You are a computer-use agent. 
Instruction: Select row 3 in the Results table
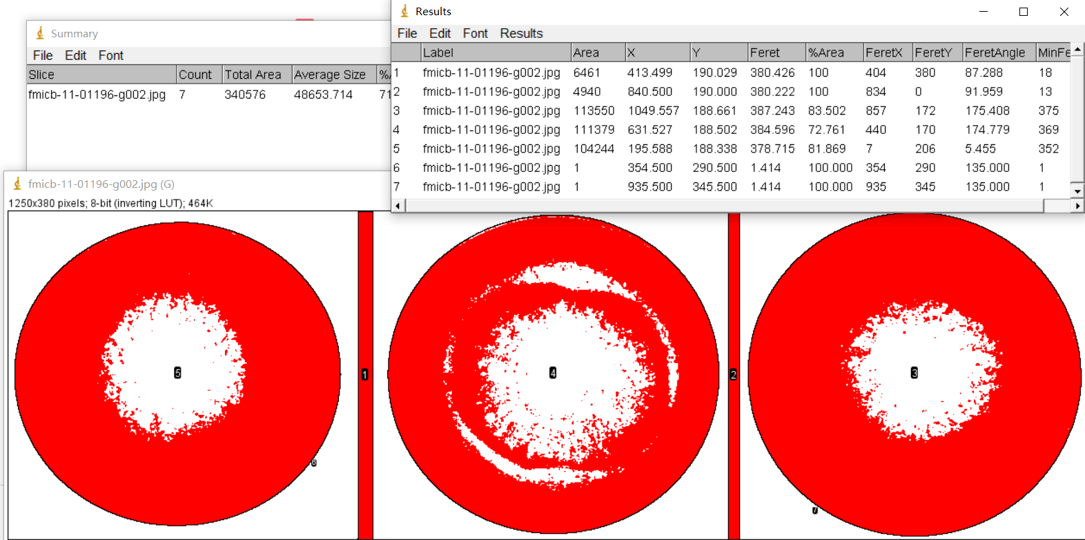(491, 110)
